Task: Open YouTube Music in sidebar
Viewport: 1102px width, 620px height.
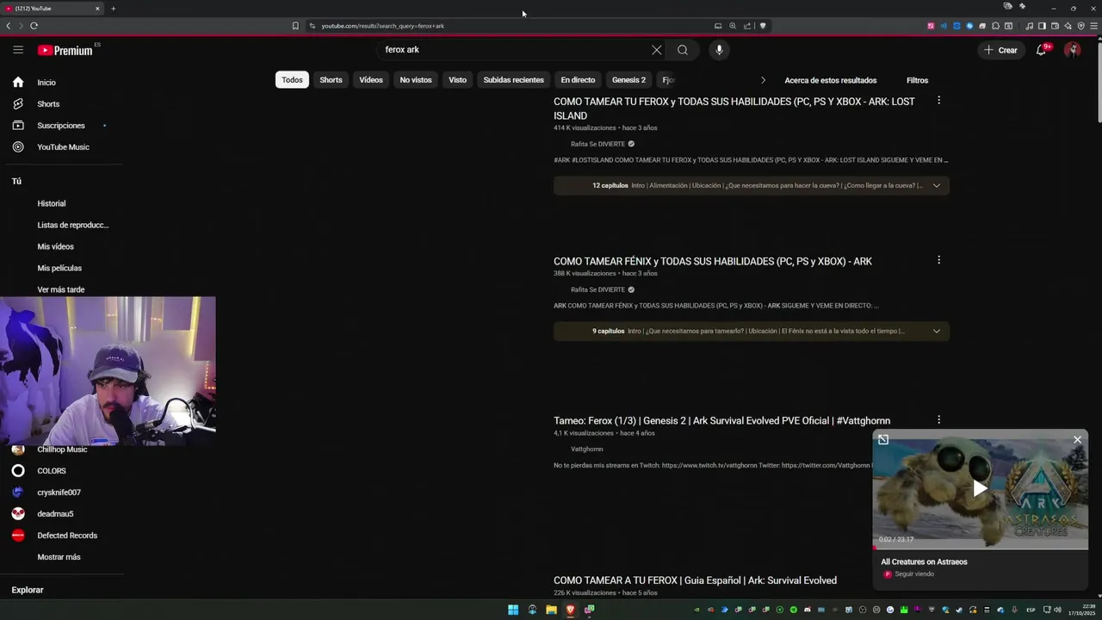Action: 63,147
